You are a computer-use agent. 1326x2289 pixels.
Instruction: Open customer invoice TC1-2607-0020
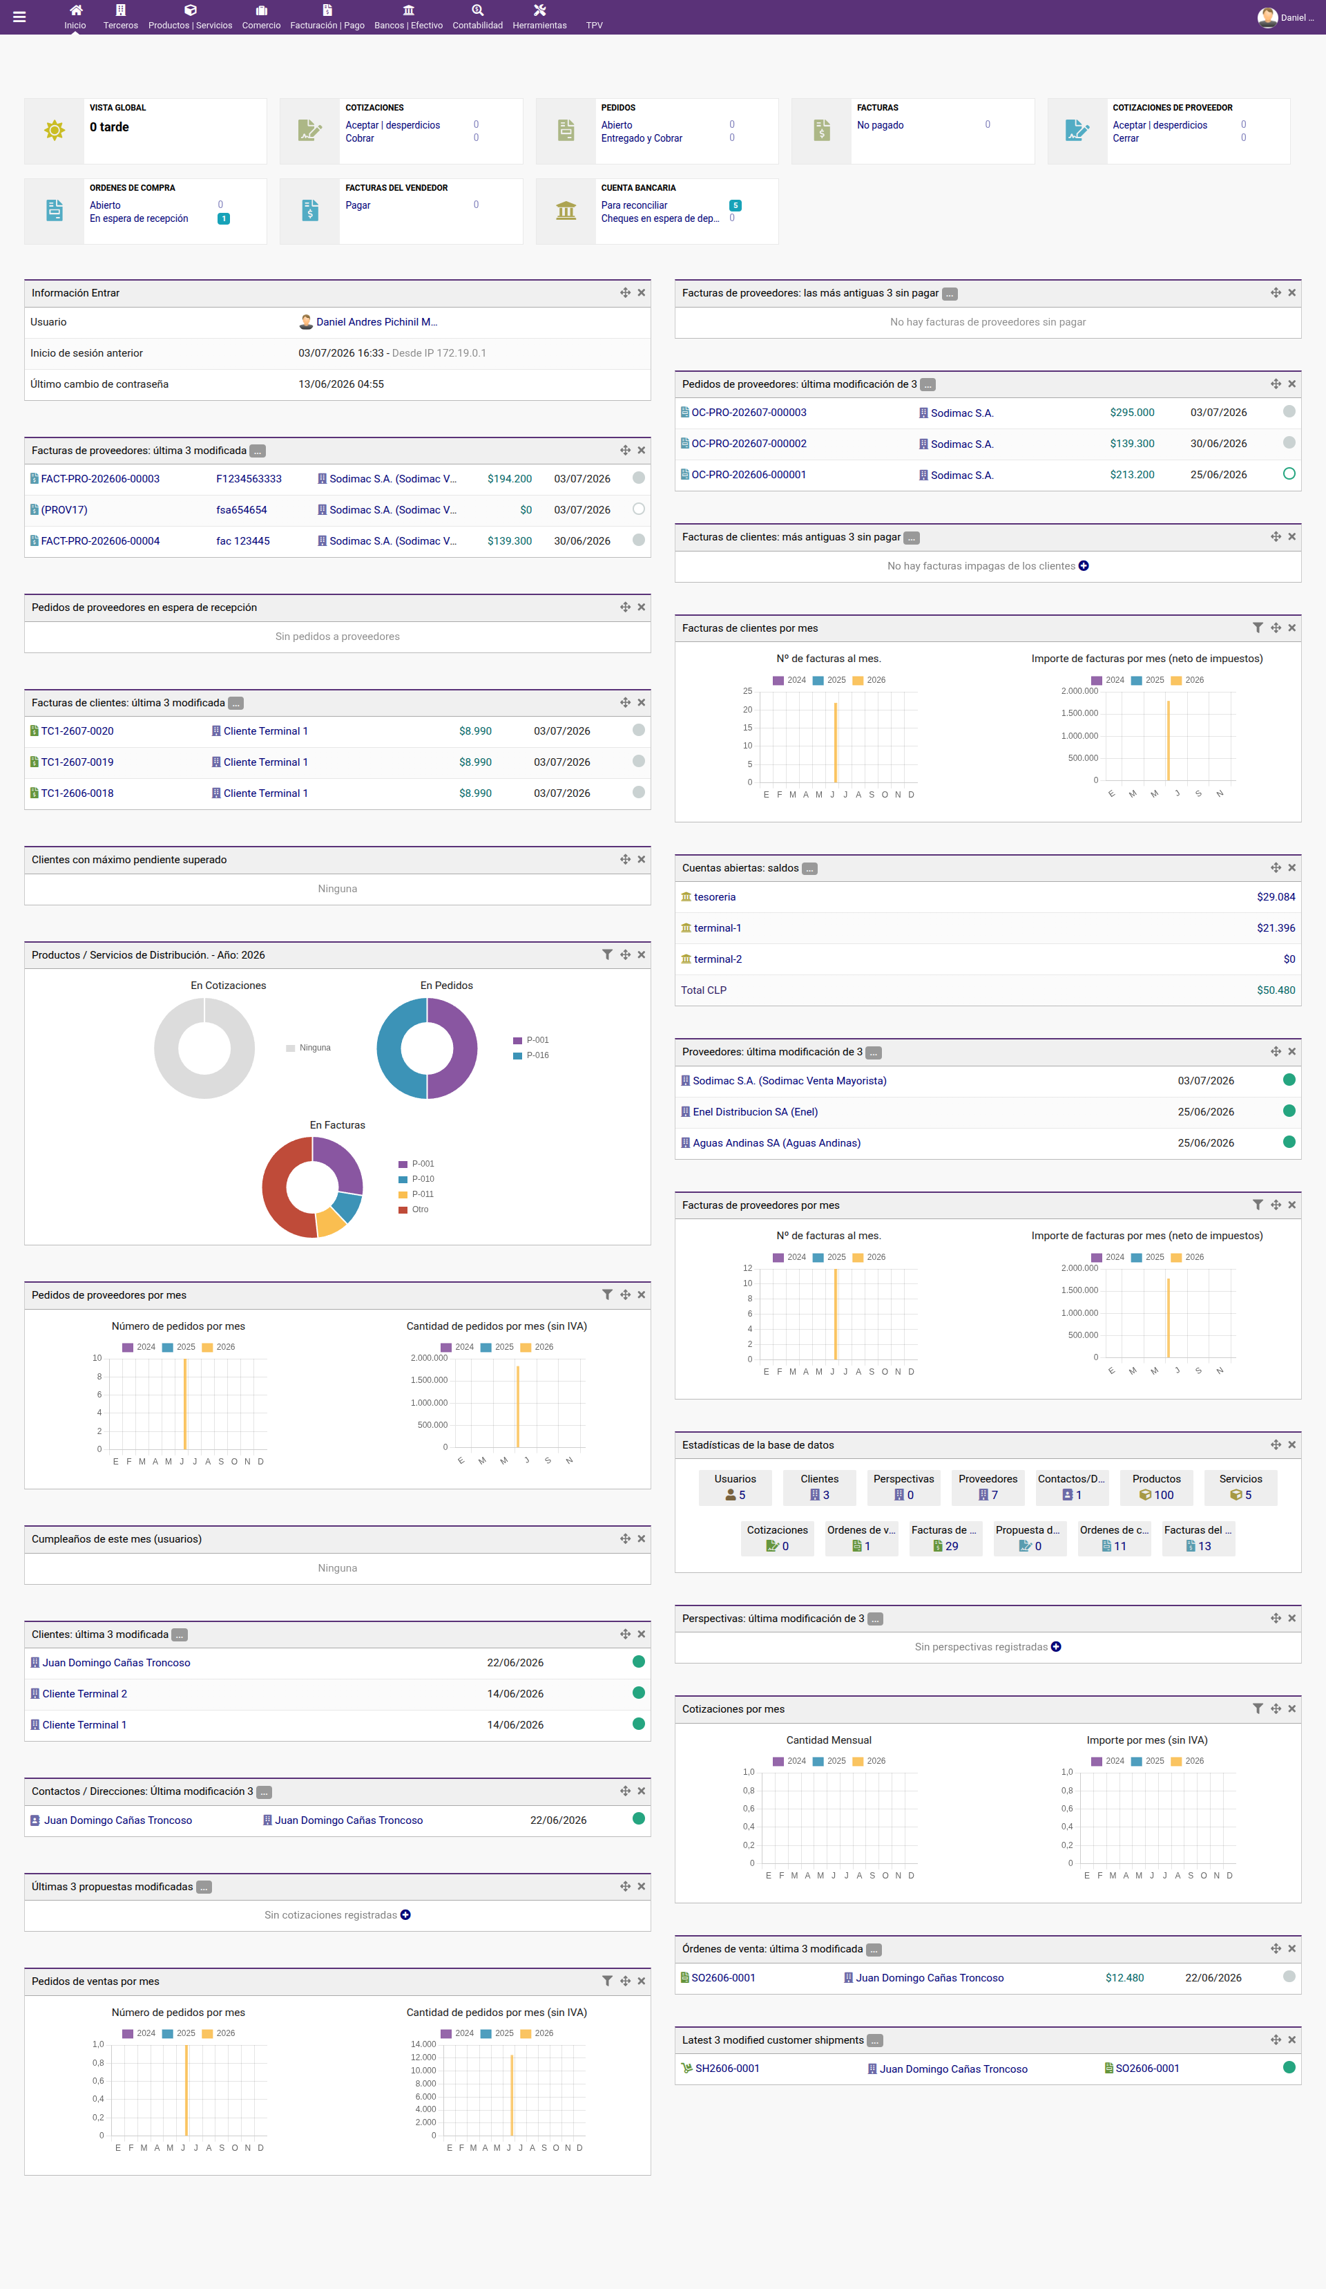click(x=77, y=731)
